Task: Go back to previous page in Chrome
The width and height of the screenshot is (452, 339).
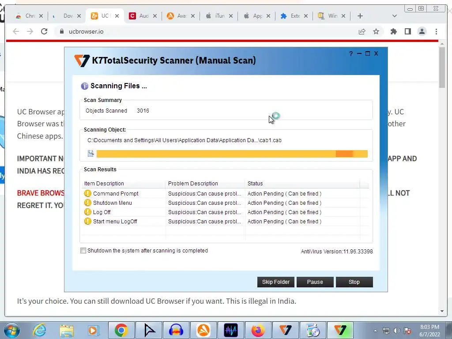Action: point(16,31)
